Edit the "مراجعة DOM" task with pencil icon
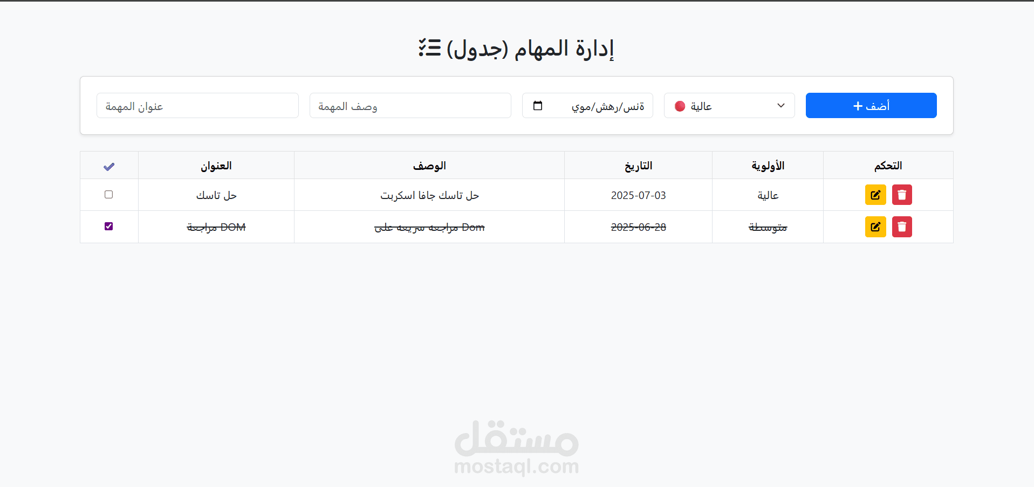The image size is (1034, 487). click(875, 227)
